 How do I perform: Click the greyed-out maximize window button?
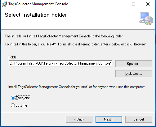(x=134, y=4)
